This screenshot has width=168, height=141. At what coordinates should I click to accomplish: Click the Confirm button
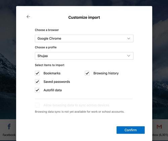pyautogui.click(x=131, y=130)
